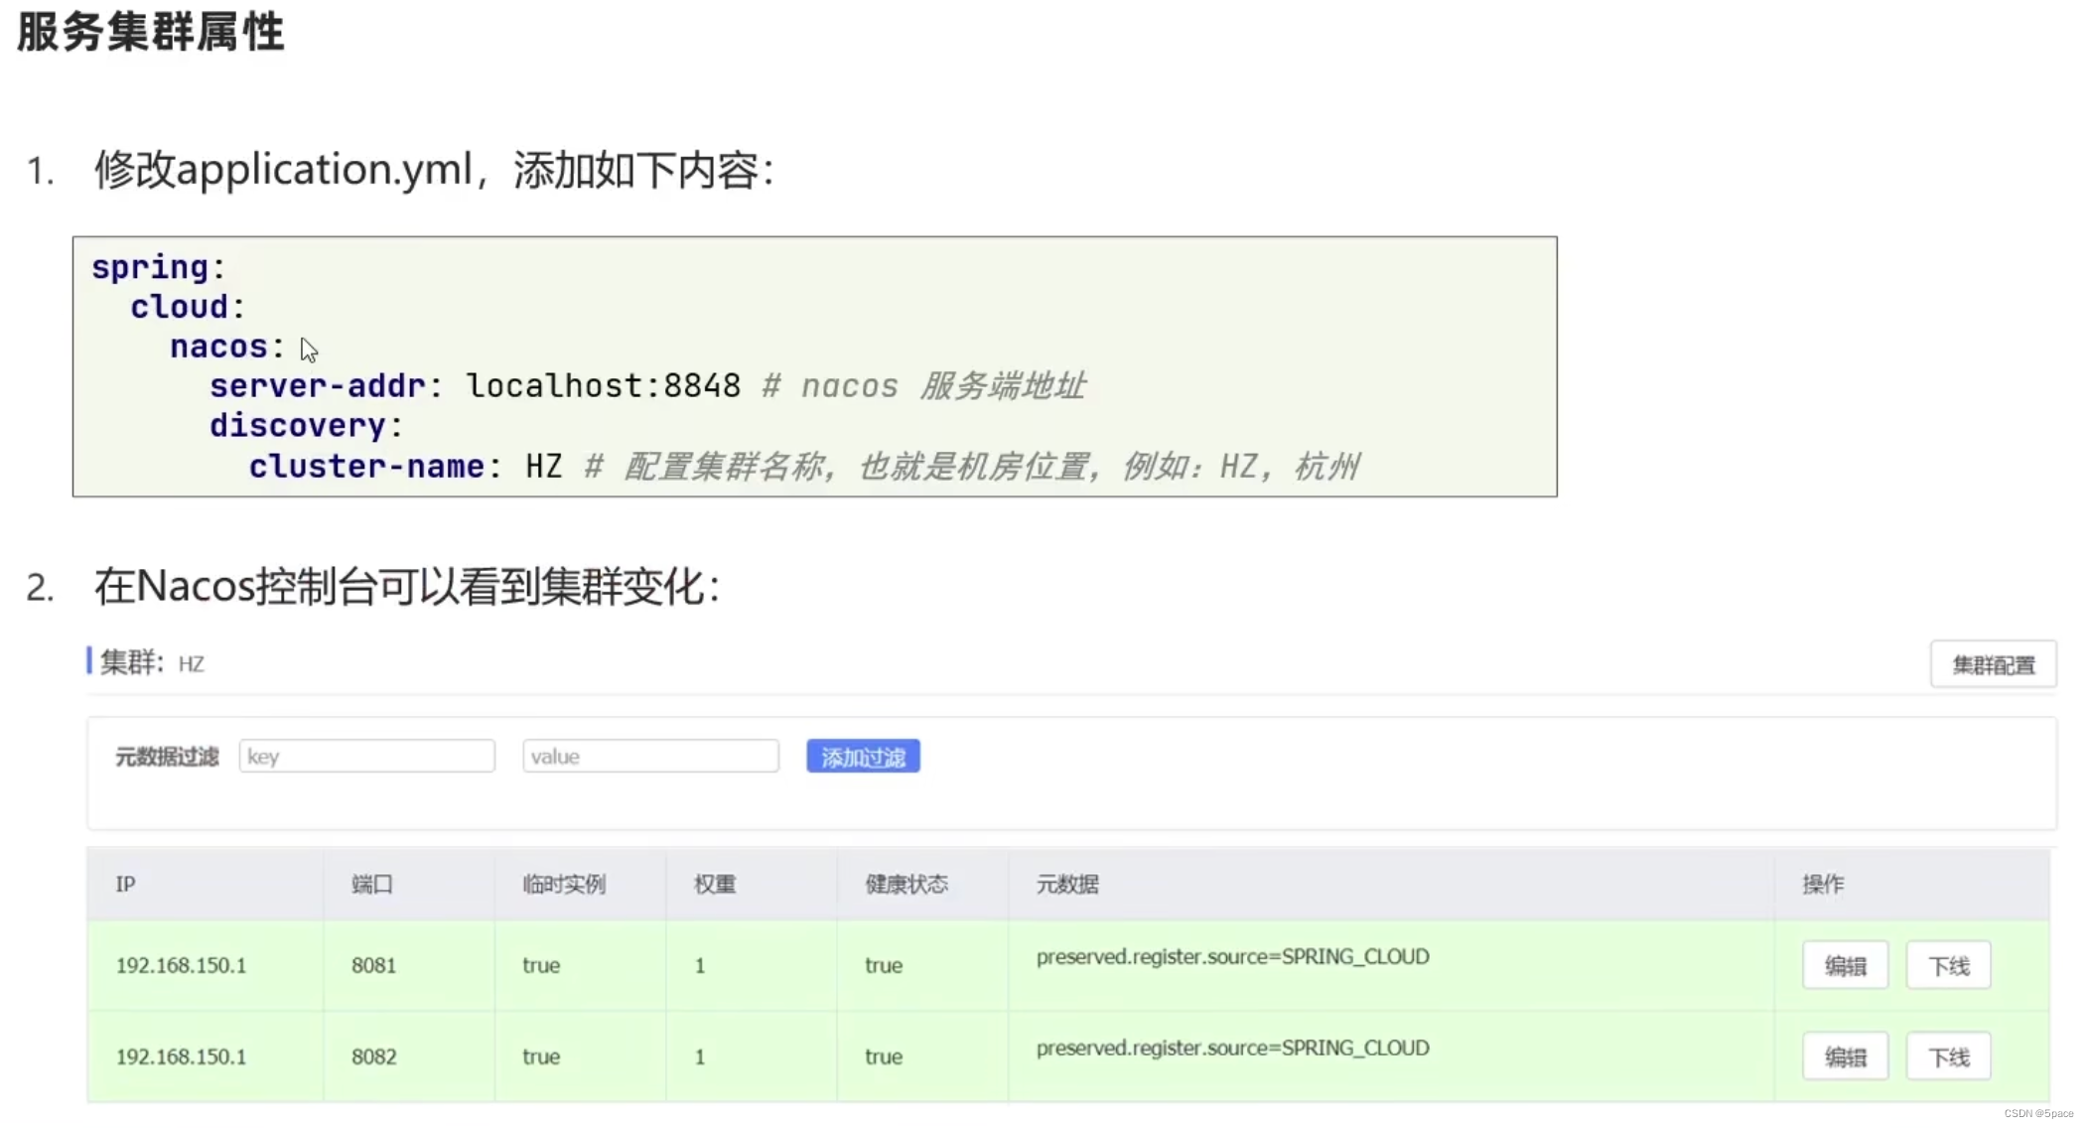Edit the instance on port 8082

(x=1845, y=1057)
